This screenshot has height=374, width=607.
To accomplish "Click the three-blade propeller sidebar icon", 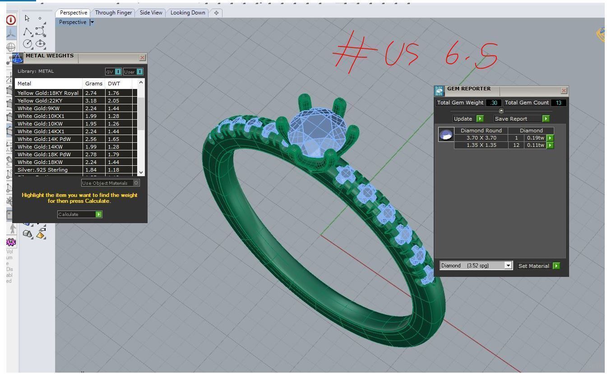I will pos(11,33).
